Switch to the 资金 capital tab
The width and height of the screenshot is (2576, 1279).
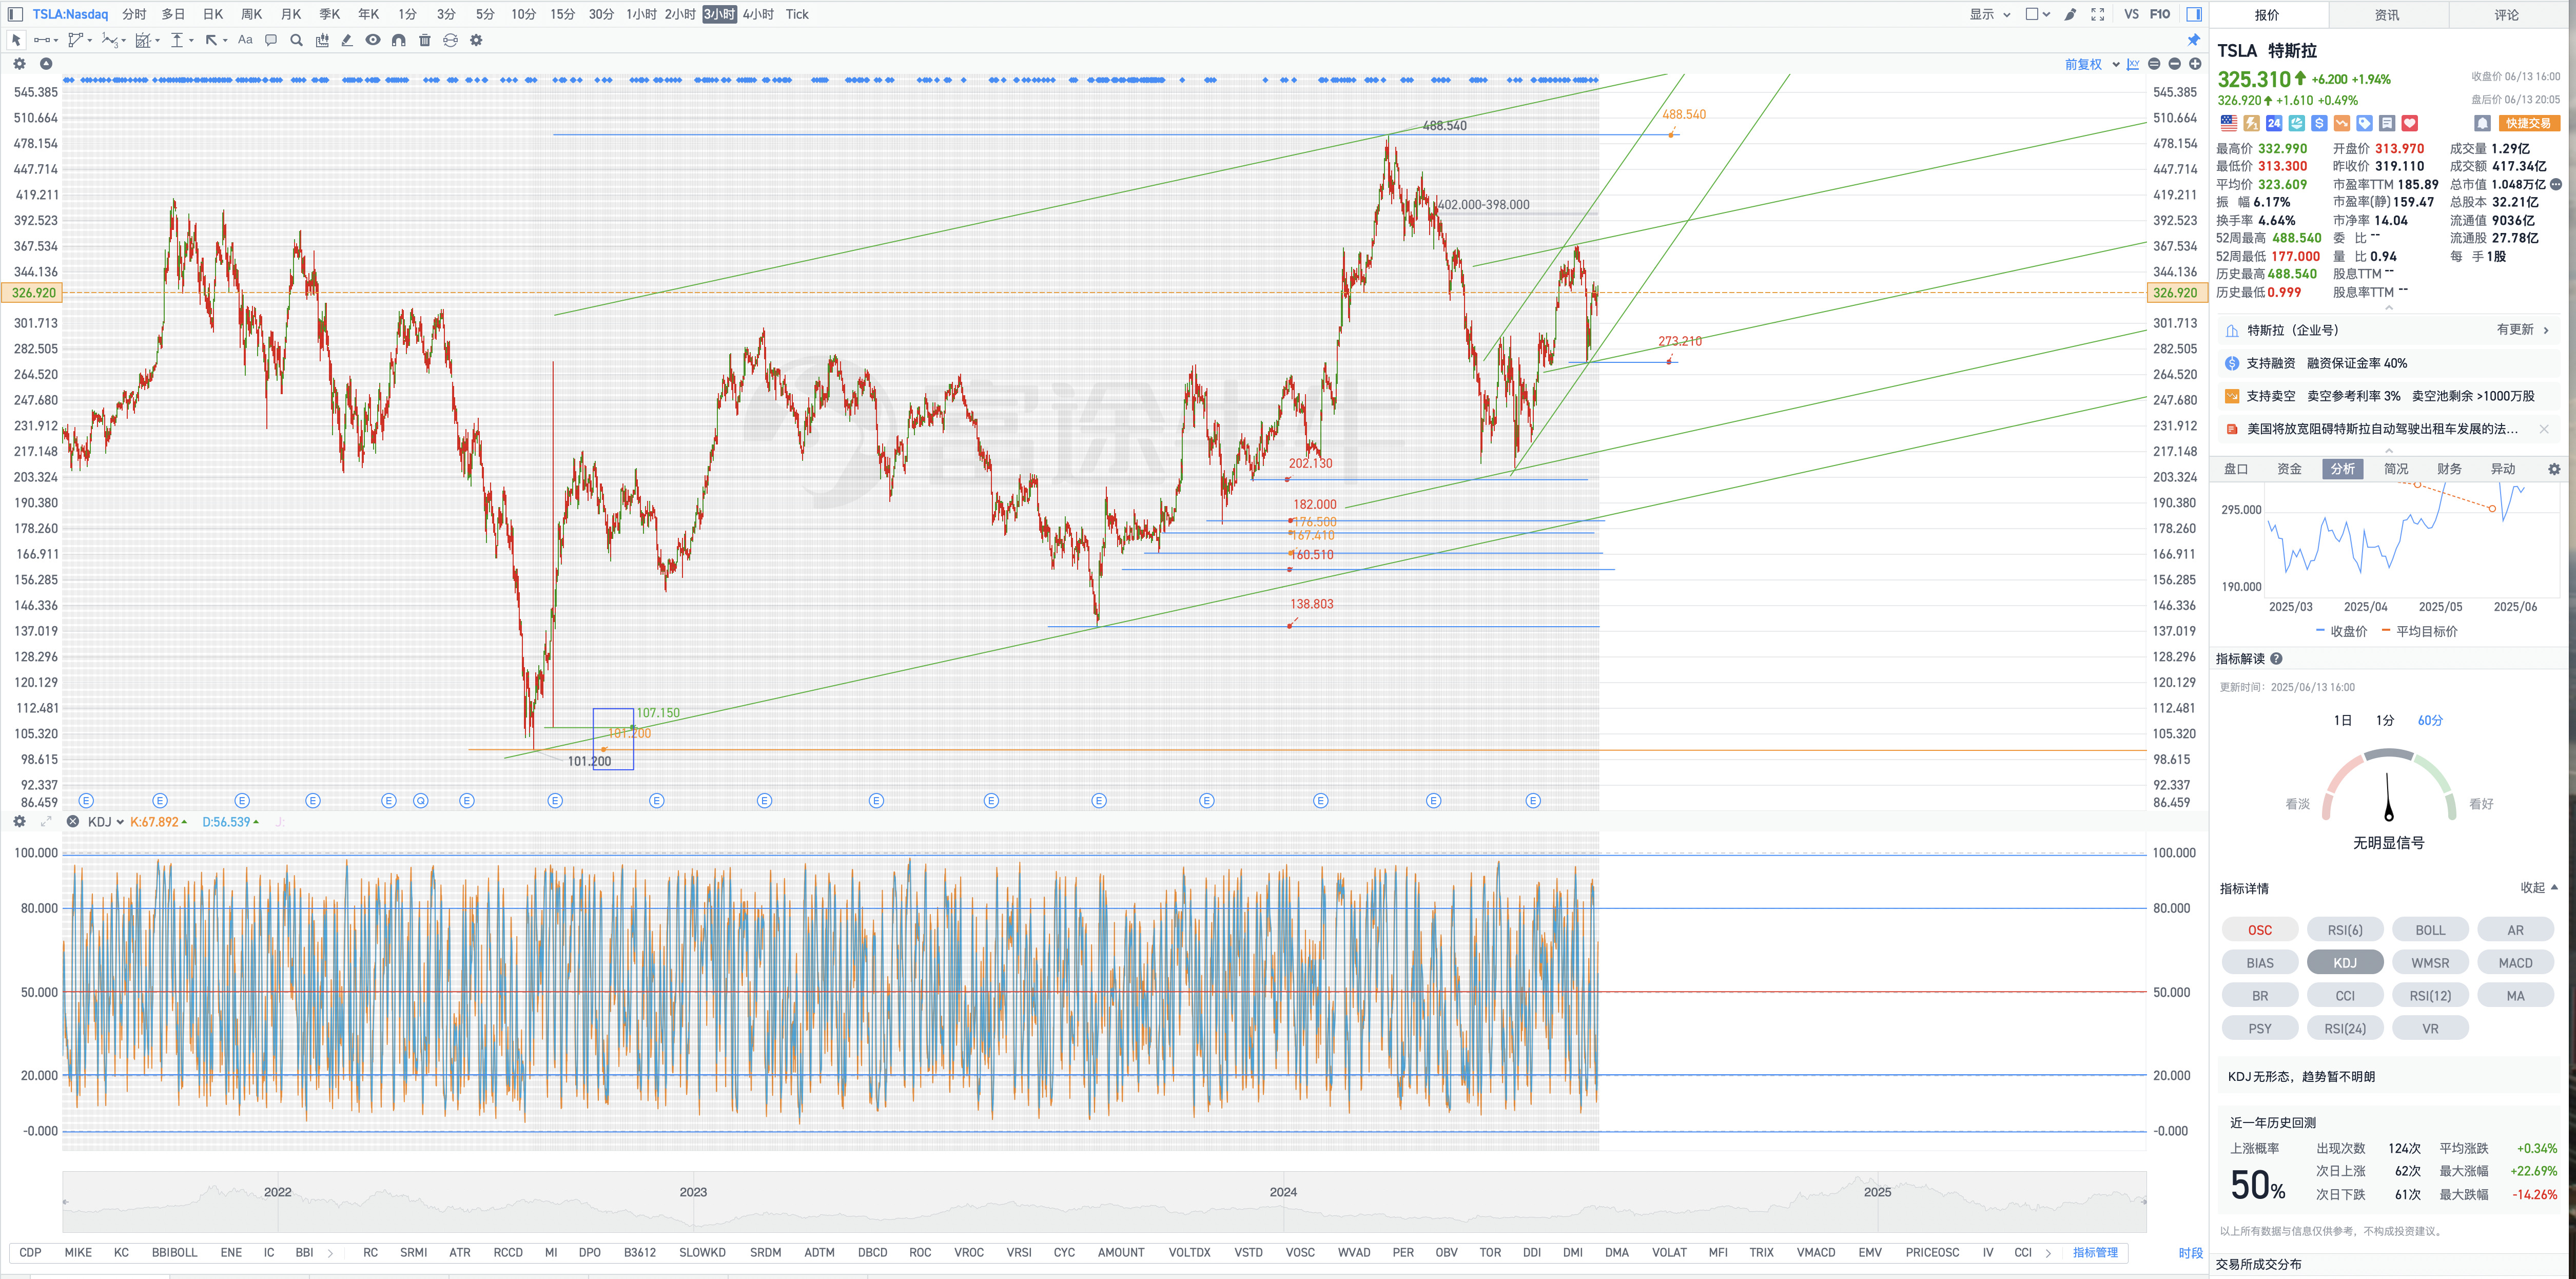click(2289, 469)
